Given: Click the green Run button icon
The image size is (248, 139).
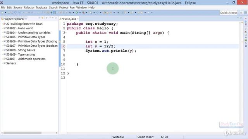Looking at the screenshot, I should 77,13.
